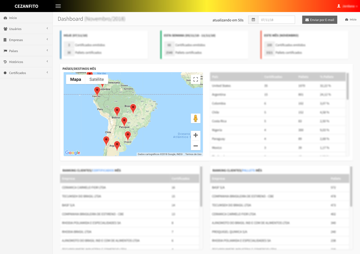Expand the Empresas submenu chevron
360x254 pixels.
click(x=47, y=40)
